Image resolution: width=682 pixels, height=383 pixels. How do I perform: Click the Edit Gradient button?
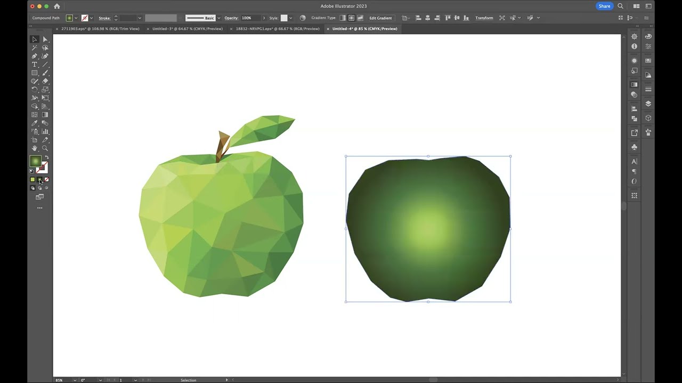click(380, 18)
